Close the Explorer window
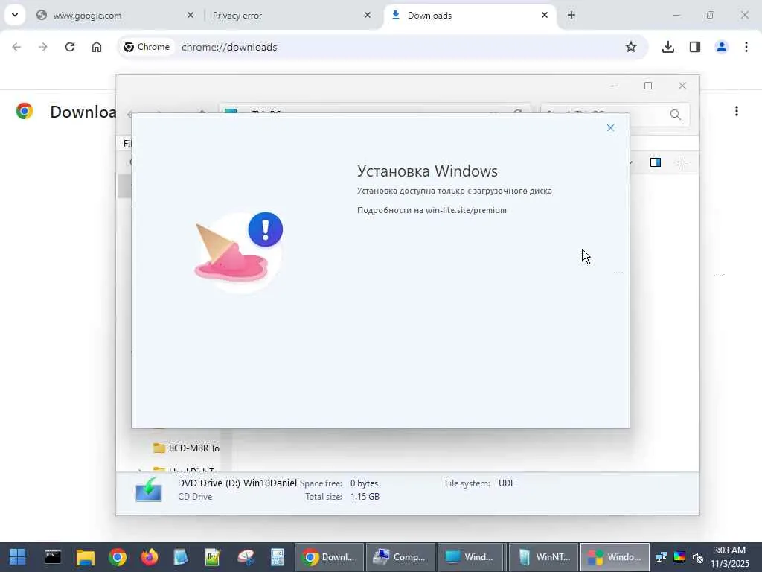762x572 pixels. (682, 86)
